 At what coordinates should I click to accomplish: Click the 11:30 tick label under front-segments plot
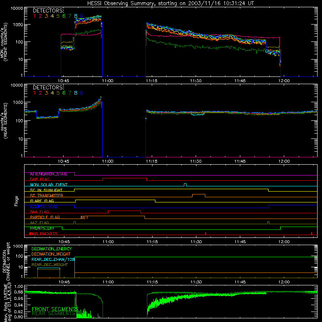pyautogui.click(x=196, y=81)
